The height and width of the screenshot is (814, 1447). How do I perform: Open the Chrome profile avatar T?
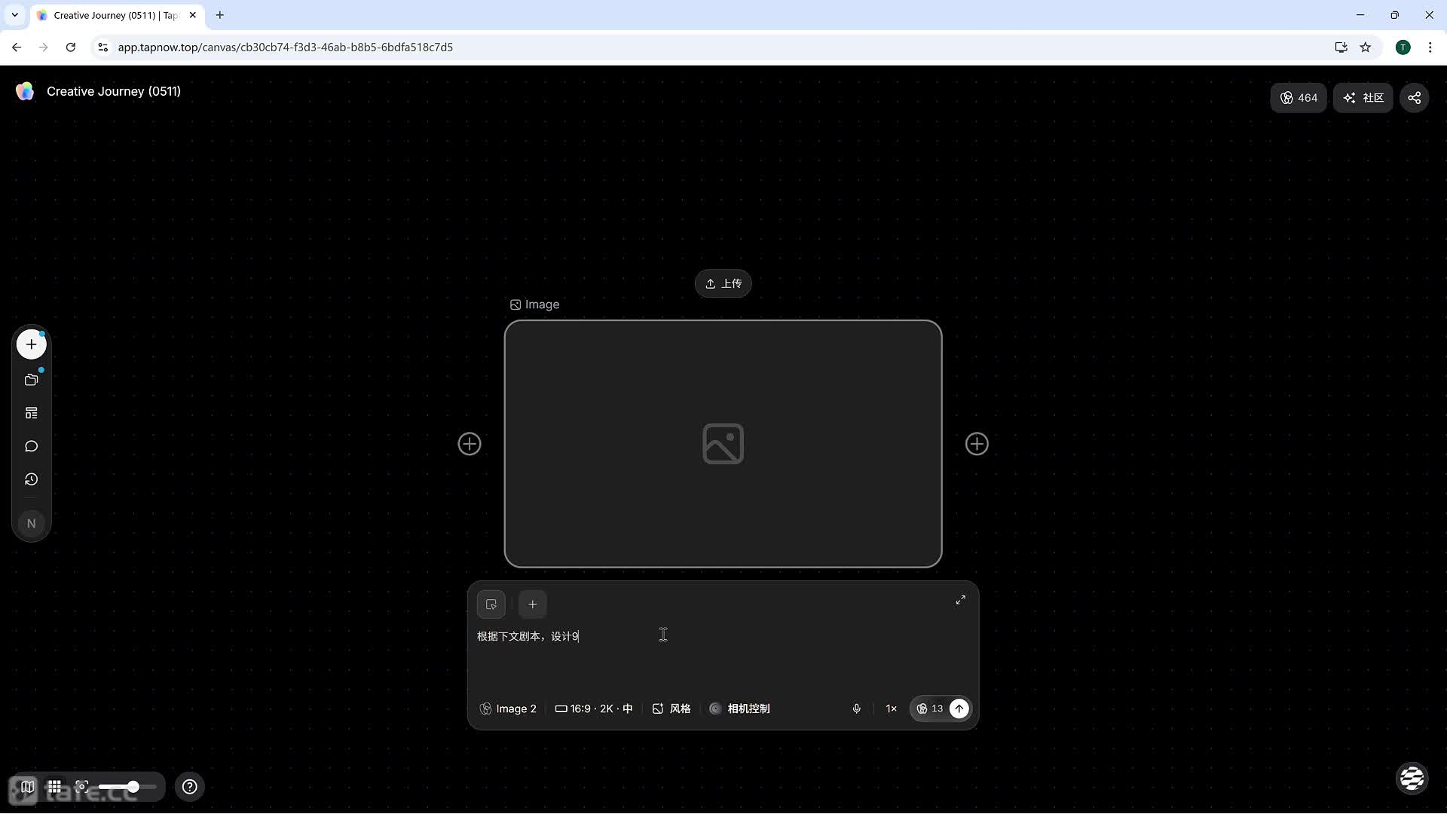click(x=1403, y=47)
